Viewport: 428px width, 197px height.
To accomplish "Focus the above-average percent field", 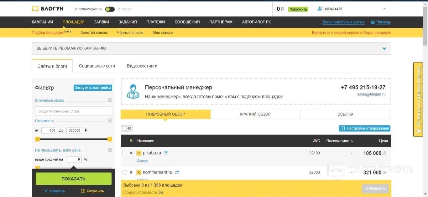I will point(74,159).
